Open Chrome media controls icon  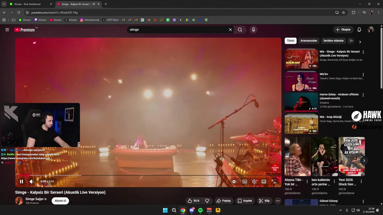tap(364, 13)
